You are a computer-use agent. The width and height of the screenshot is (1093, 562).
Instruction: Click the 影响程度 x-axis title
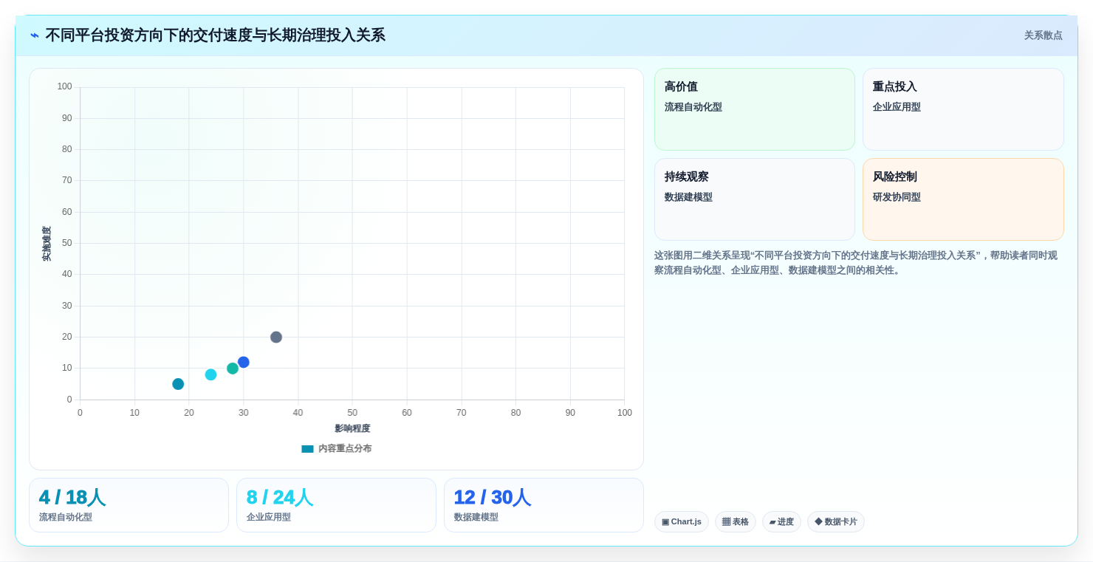click(352, 428)
